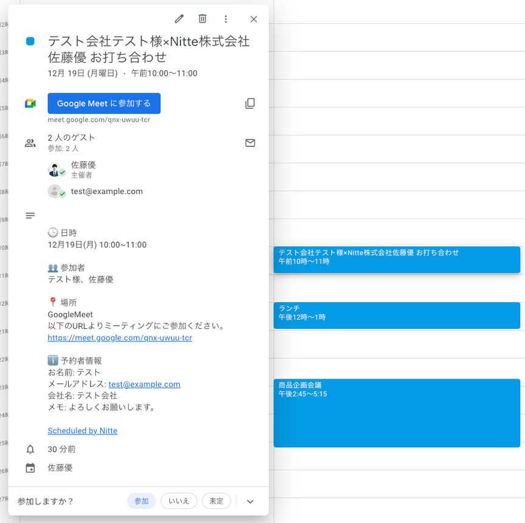Email guests using the envelope icon
525x523 pixels.
(250, 143)
